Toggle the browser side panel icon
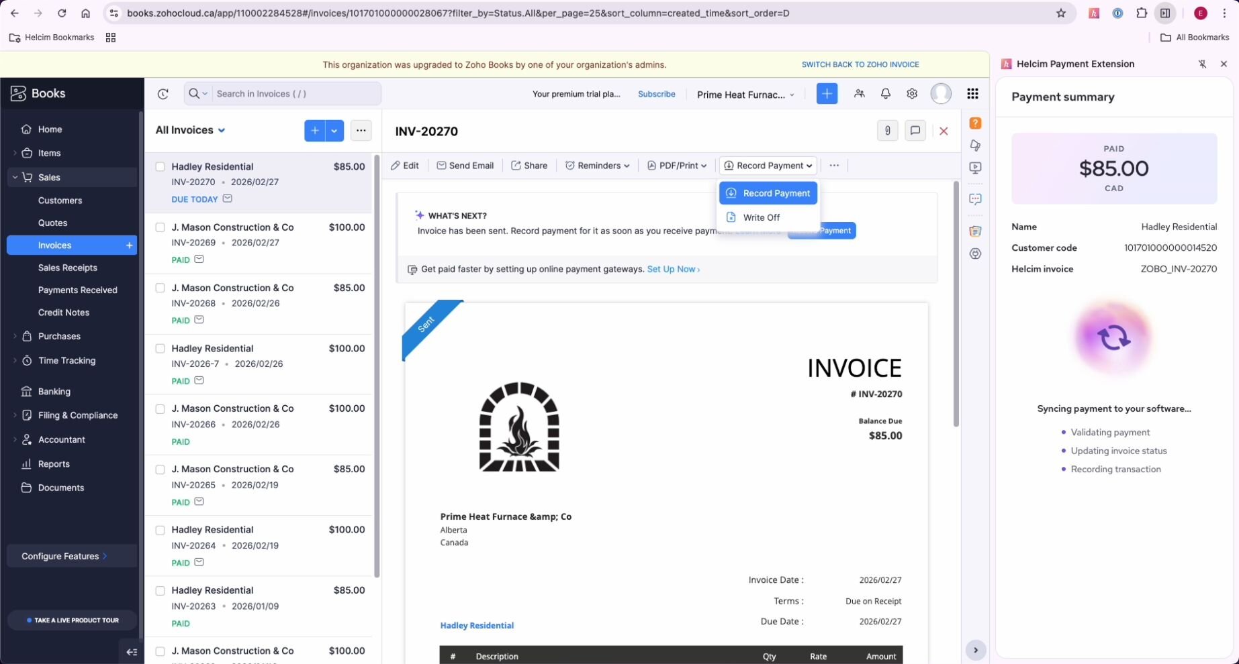1239x664 pixels. pos(1165,13)
